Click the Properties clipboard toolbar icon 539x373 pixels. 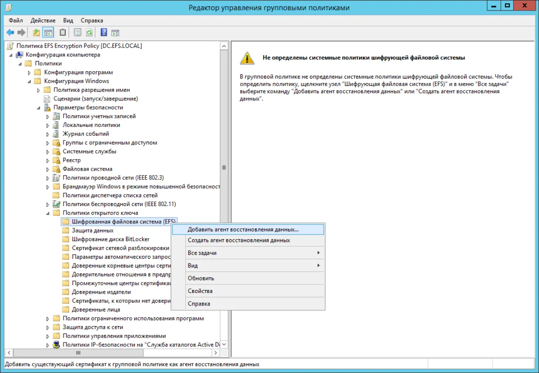tap(63, 33)
